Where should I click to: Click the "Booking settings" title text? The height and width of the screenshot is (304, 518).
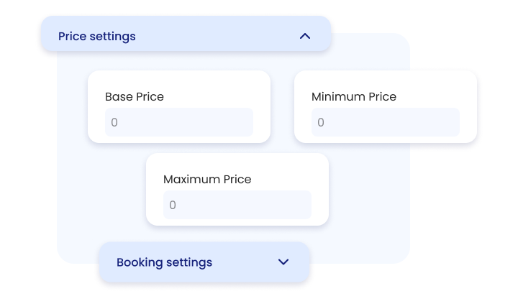point(164,262)
